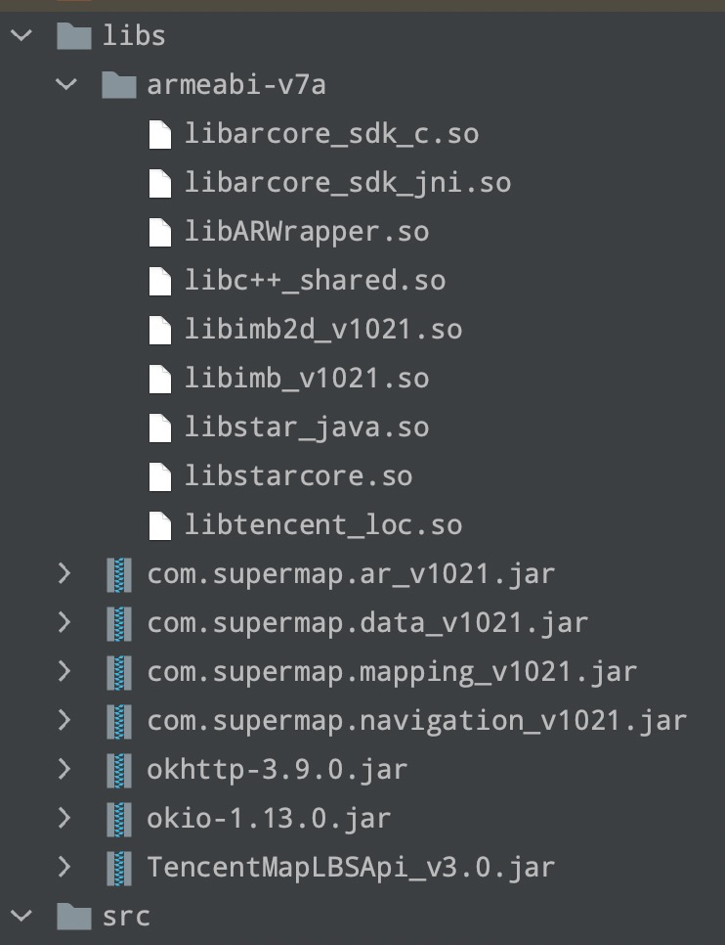The height and width of the screenshot is (945, 725).
Task: Click file icon of libimb_v1021.so
Action: (x=160, y=379)
